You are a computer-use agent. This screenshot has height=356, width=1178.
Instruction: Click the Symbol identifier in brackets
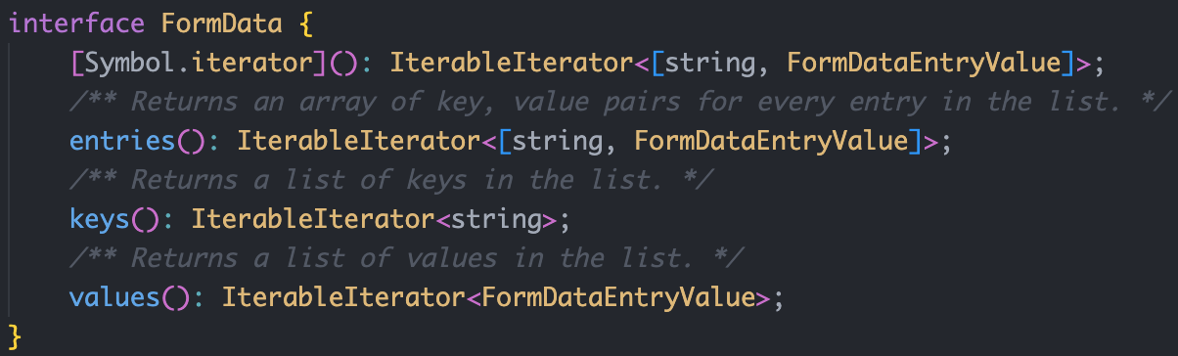coord(130,64)
